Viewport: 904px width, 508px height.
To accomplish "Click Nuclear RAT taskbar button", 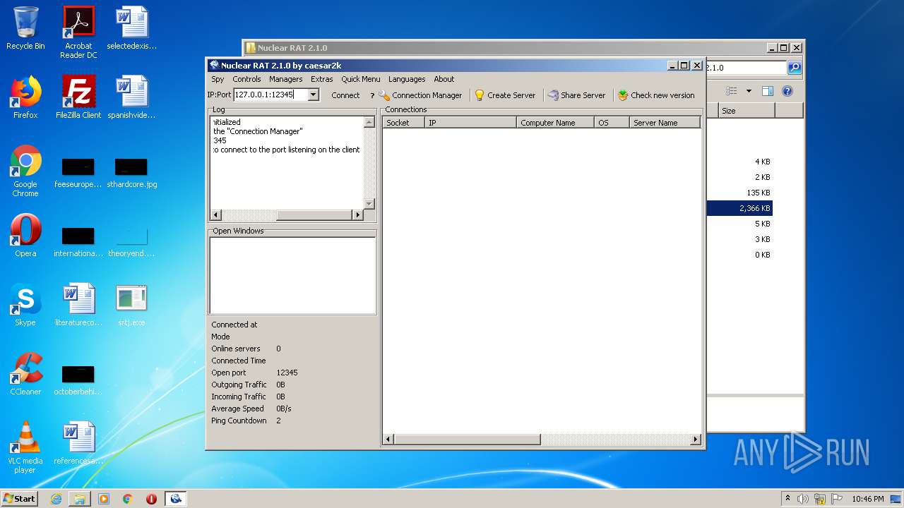I will 176,499.
